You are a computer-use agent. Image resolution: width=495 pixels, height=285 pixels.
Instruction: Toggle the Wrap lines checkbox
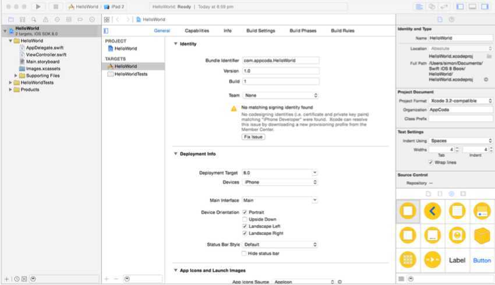click(x=430, y=162)
